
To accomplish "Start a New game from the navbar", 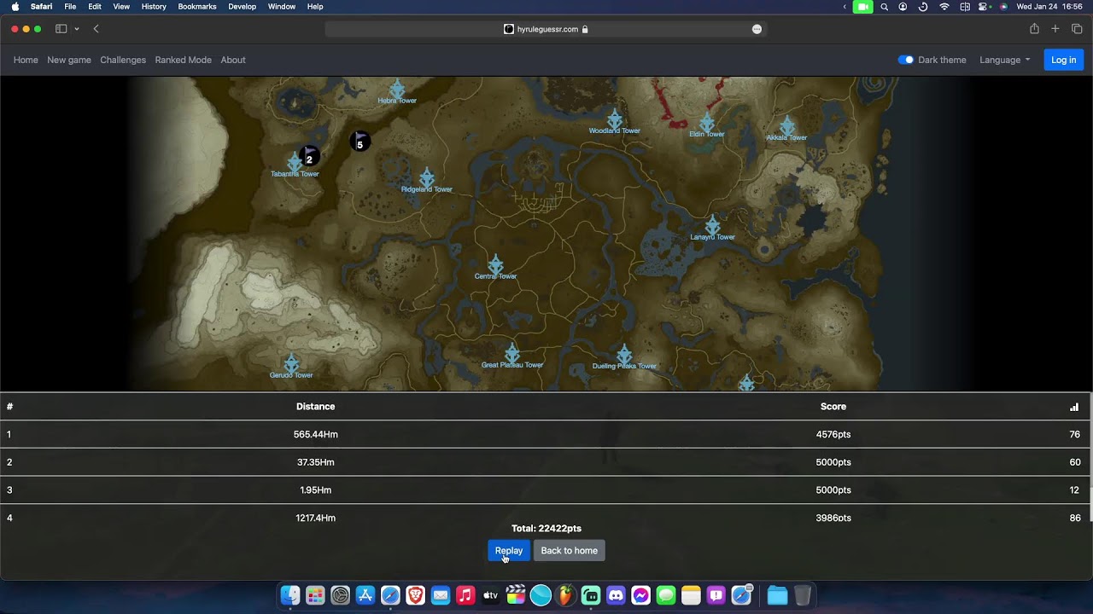I will [x=69, y=60].
